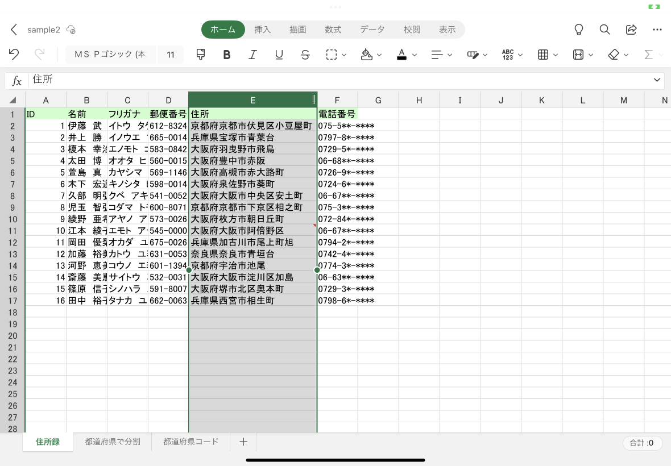Switch to the データ tab
Viewport: 671px width, 466px height.
(372, 30)
